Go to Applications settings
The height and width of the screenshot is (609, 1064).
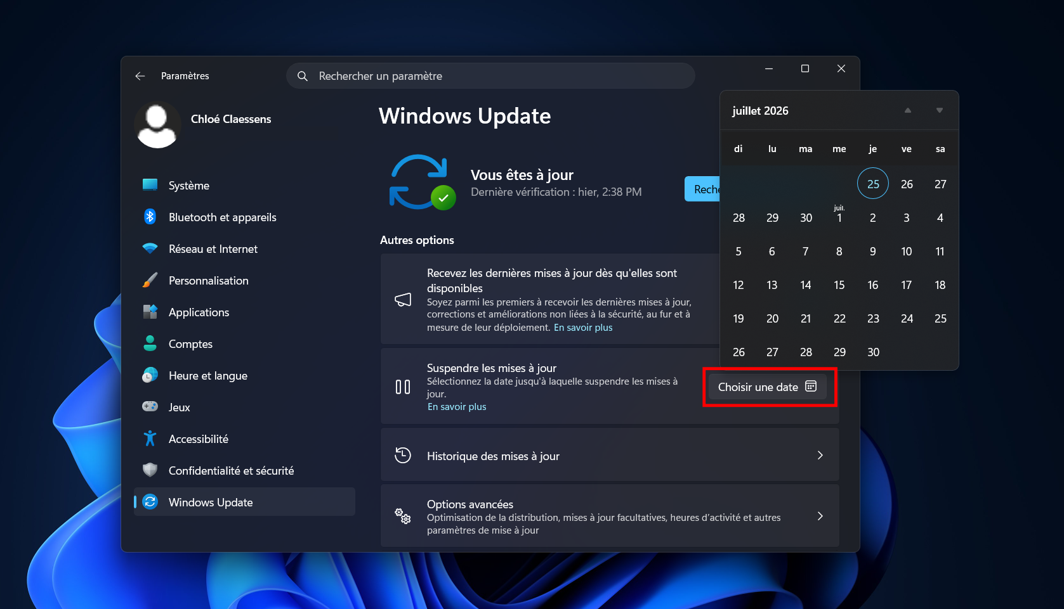[244, 312]
